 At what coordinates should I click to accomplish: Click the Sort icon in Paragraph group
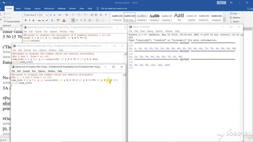pos(101,15)
